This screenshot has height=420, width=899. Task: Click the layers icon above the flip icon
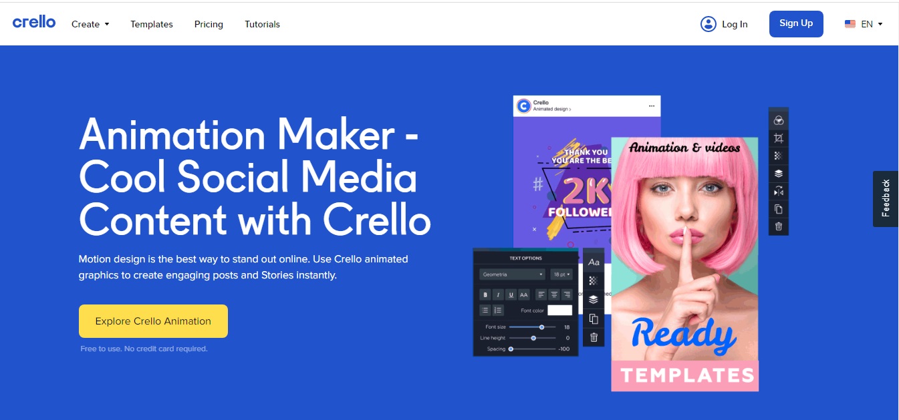point(779,174)
